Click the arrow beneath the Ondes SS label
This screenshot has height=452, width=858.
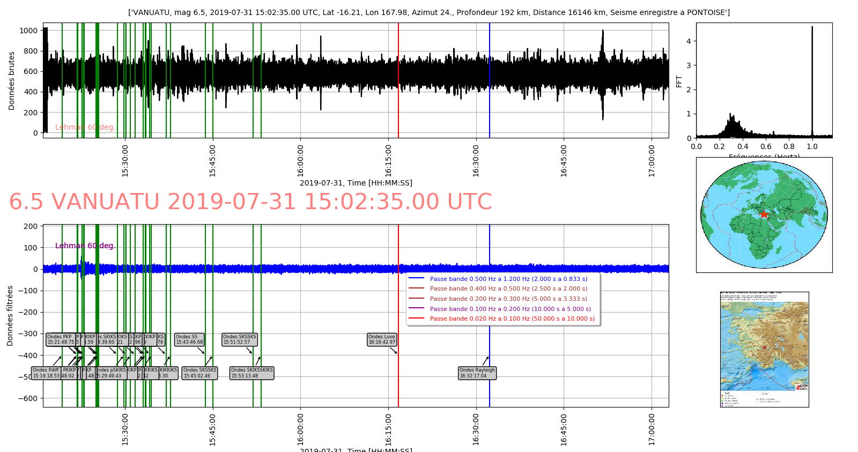201,350
